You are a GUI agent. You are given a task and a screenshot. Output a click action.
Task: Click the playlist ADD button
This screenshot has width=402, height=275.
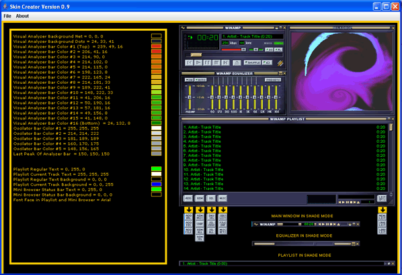coord(188,199)
